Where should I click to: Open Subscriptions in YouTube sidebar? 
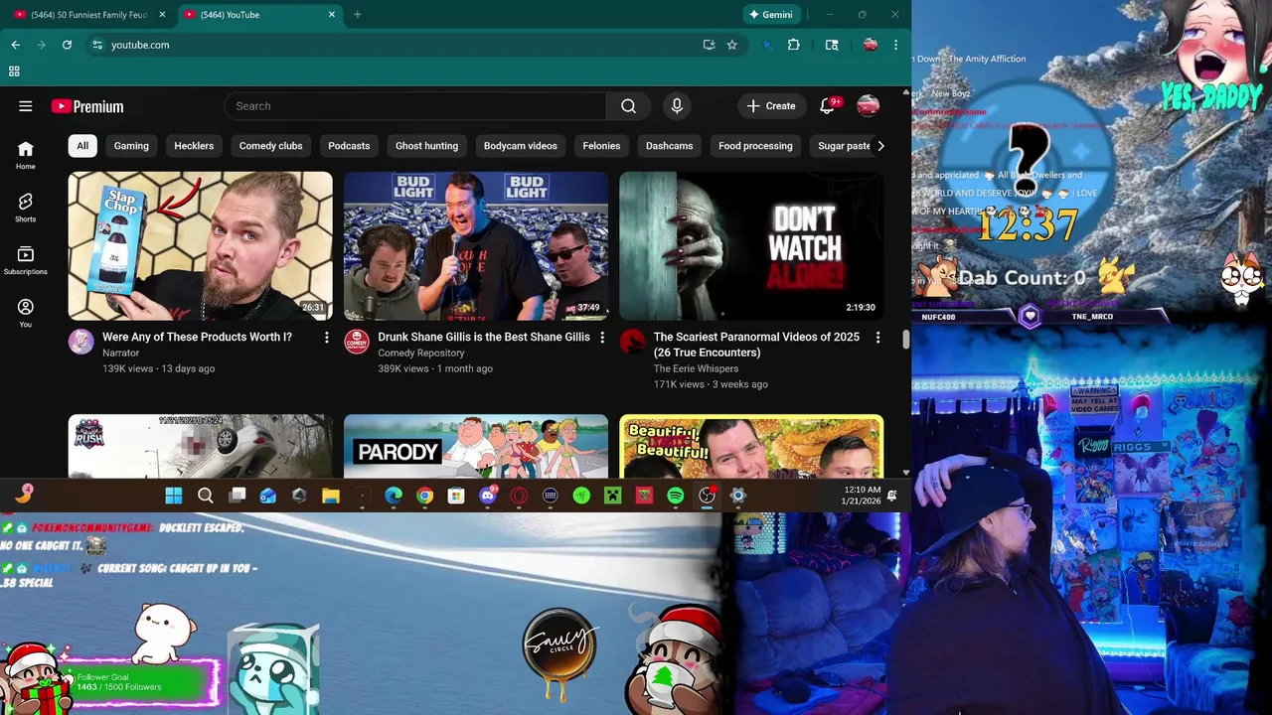(x=26, y=260)
